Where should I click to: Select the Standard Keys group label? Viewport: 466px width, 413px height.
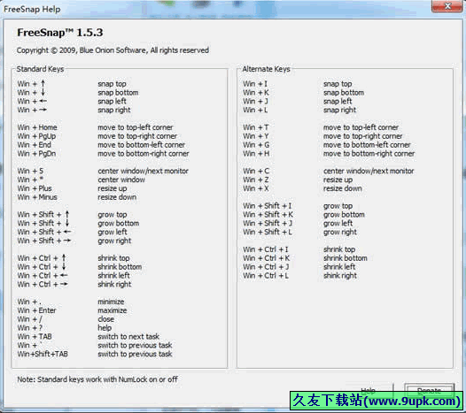pos(40,69)
